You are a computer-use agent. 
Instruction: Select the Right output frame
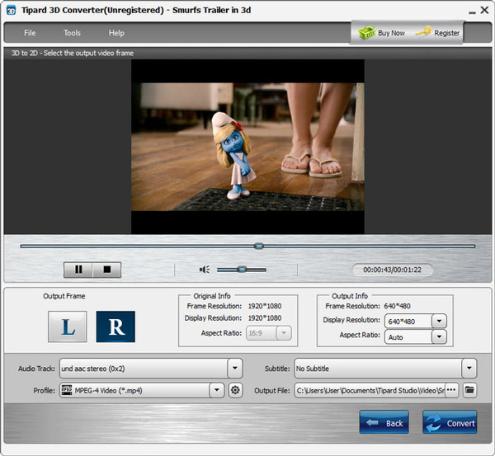click(x=115, y=327)
